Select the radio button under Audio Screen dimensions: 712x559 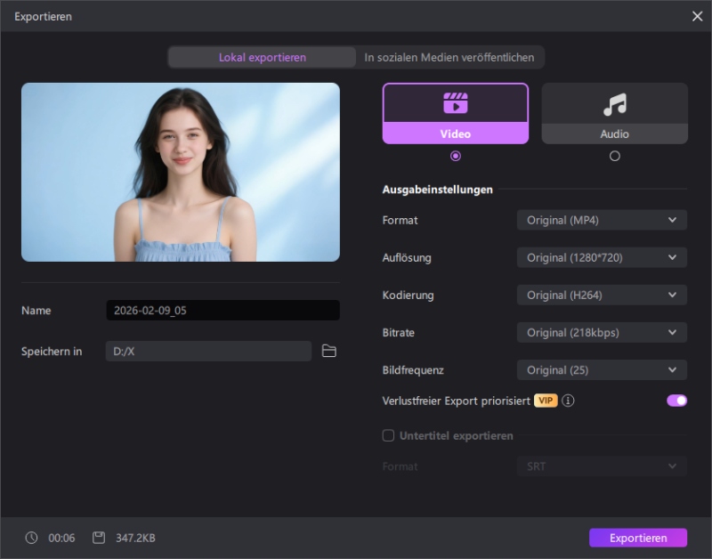[614, 155]
